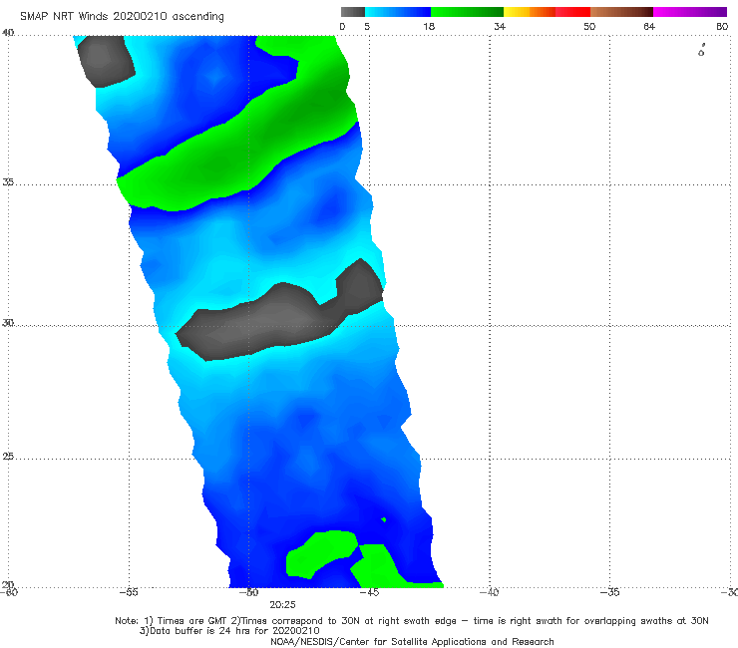Click the color bar label '64'
738x648 pixels.
649,26
